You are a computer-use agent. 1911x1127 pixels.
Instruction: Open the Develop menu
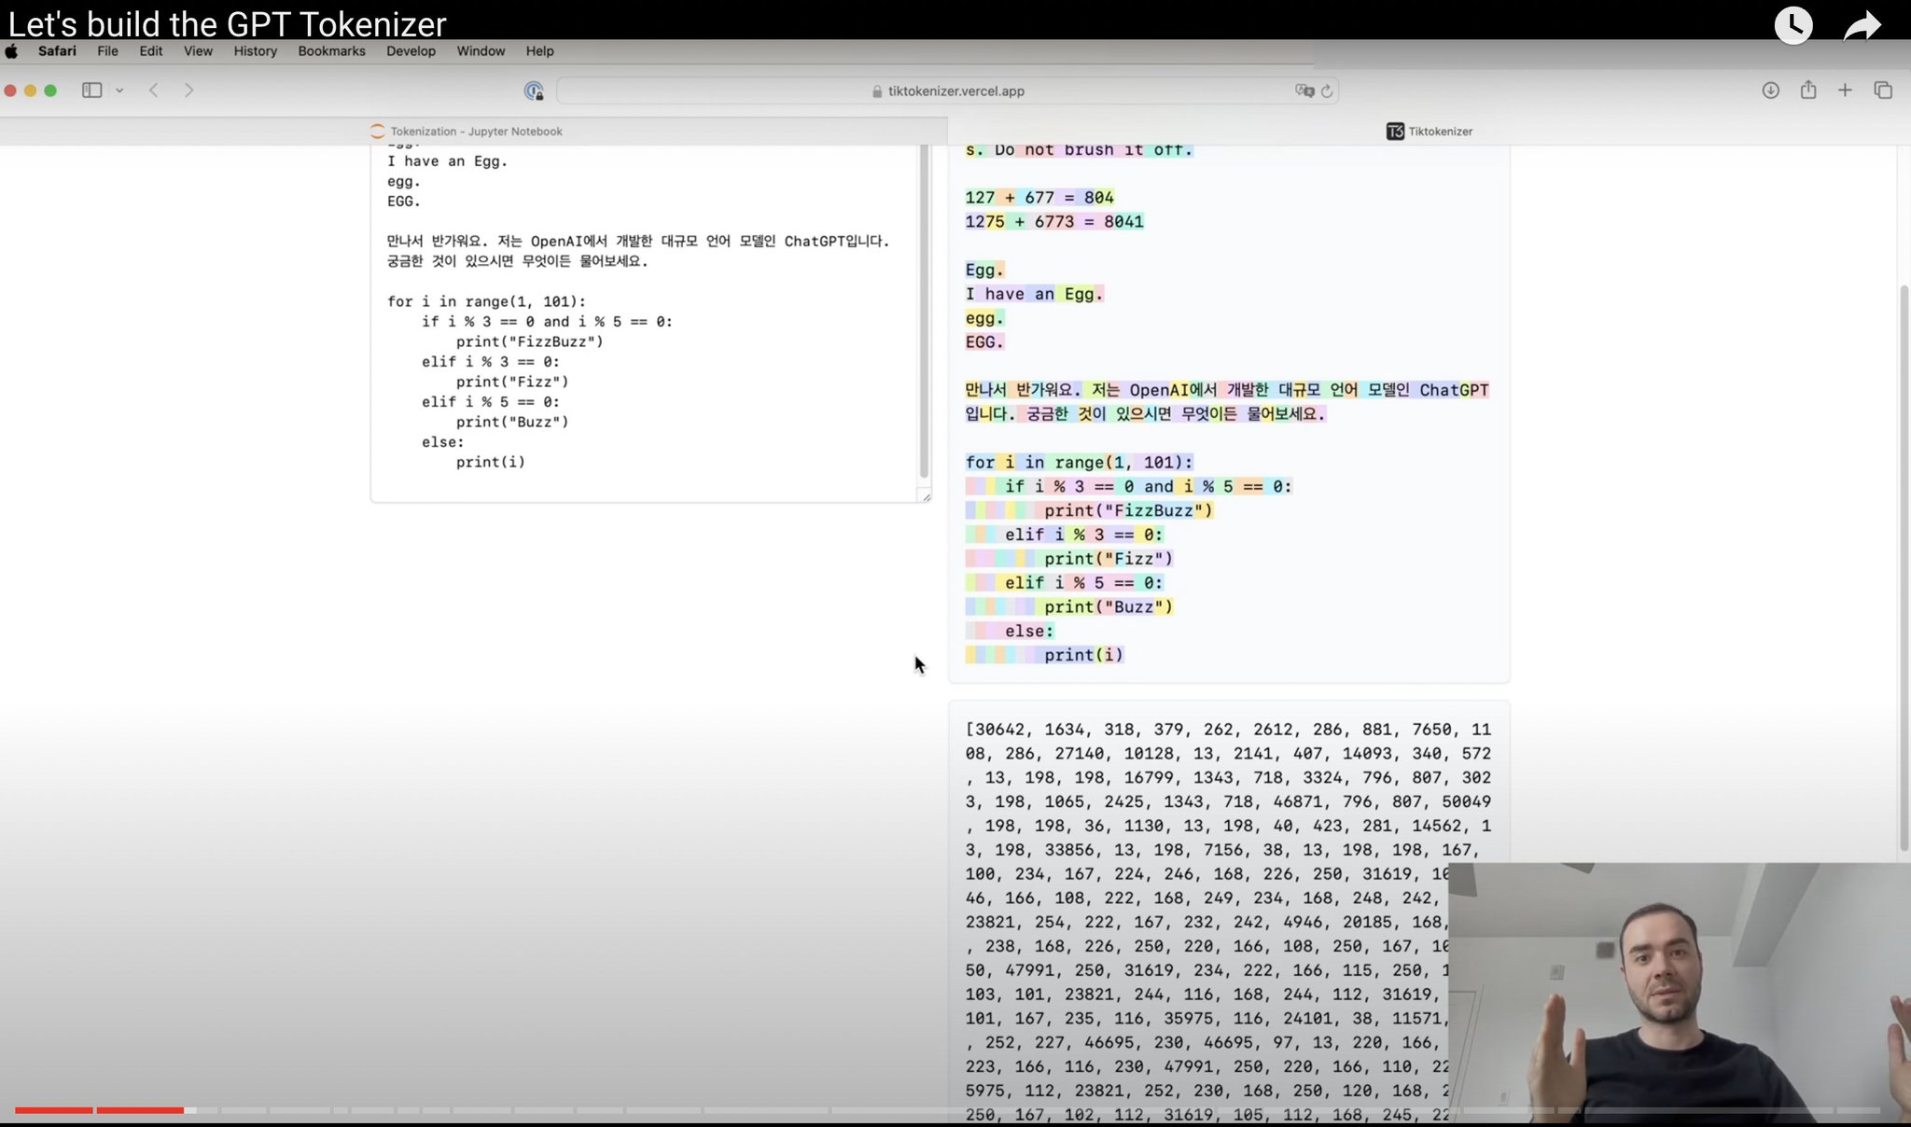411,51
